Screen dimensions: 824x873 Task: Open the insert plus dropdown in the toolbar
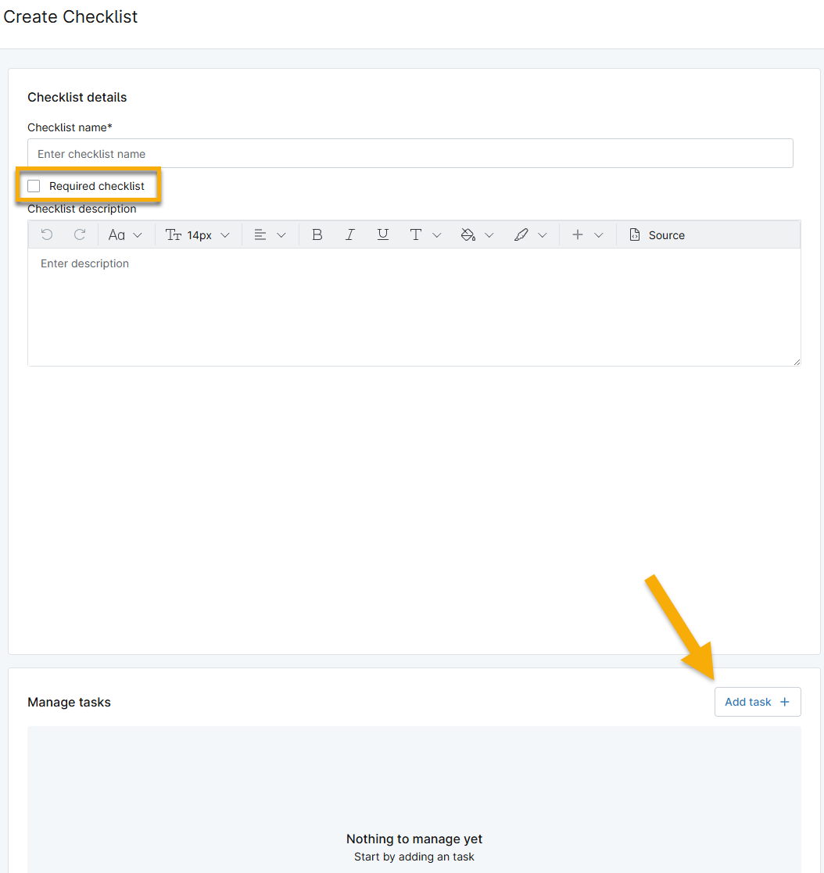pos(586,234)
